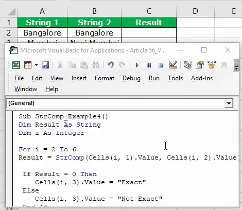Open the Insert menu
This screenshot has height=210, width=242.
79,78
